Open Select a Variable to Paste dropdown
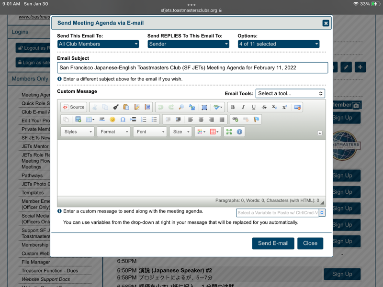The width and height of the screenshot is (383, 287). point(281,213)
